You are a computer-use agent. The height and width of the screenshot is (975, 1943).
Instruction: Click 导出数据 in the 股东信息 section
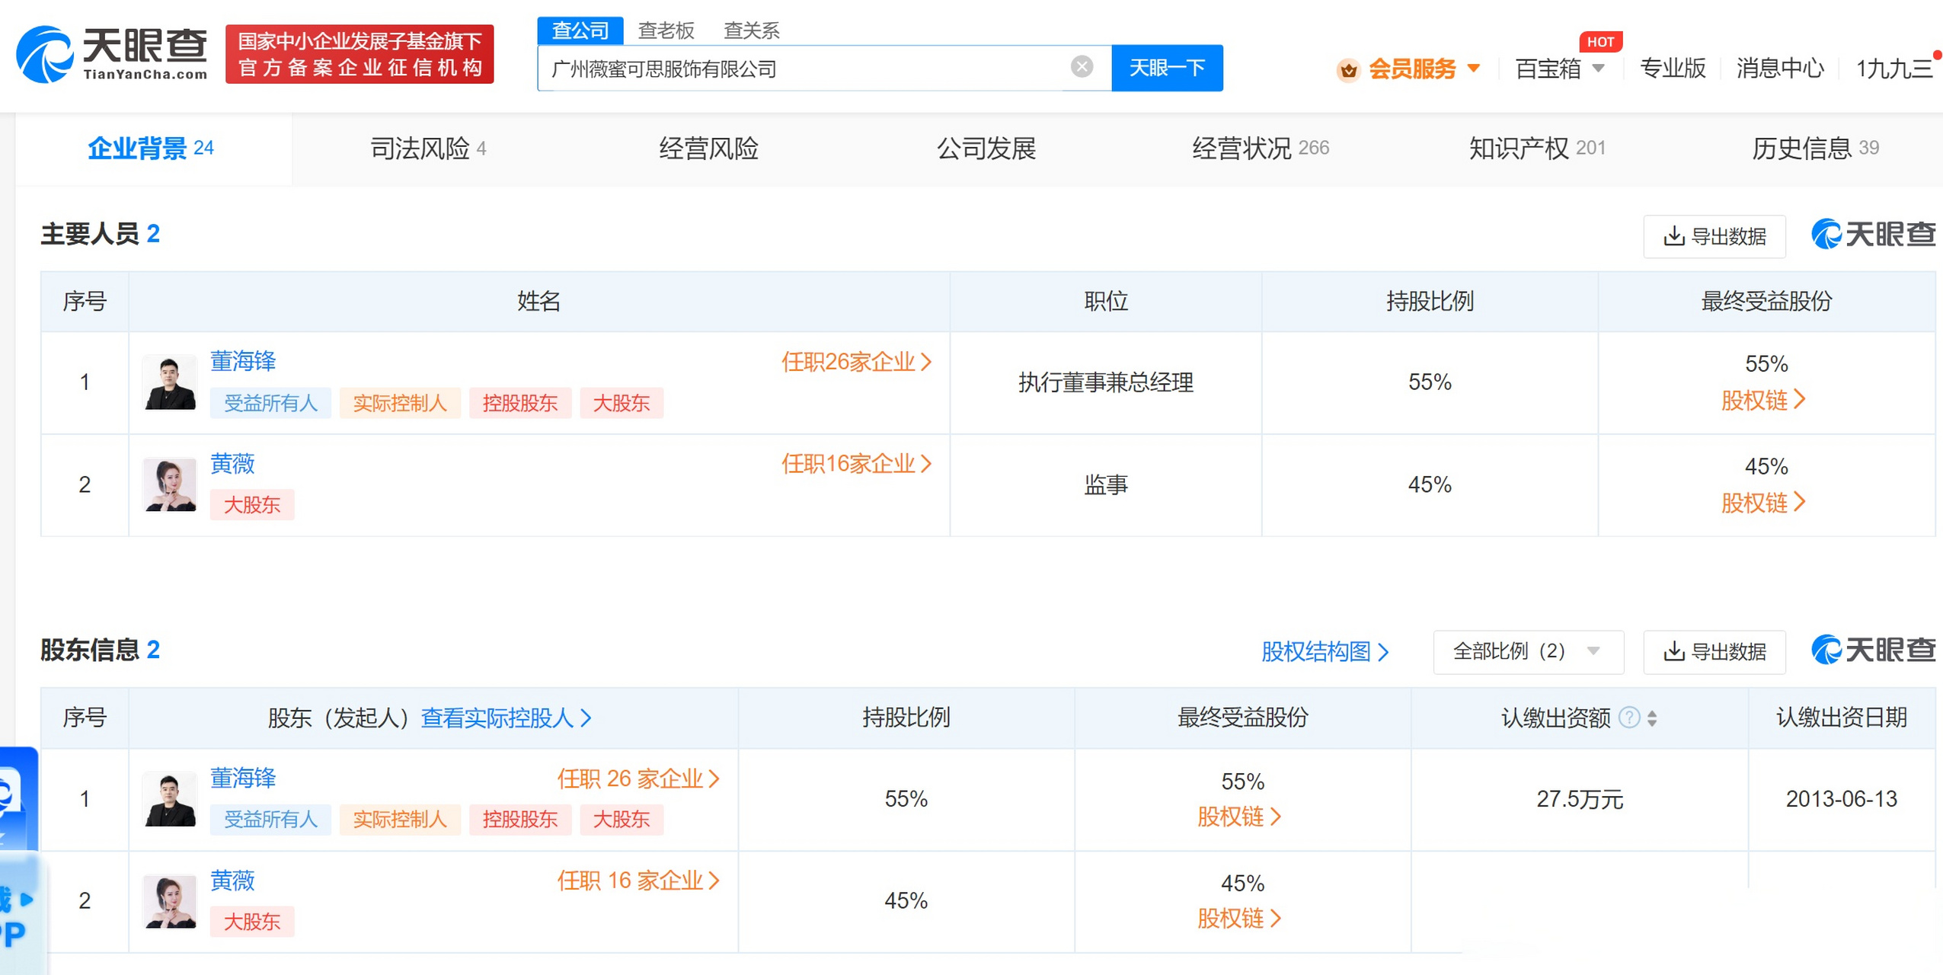coord(1715,652)
